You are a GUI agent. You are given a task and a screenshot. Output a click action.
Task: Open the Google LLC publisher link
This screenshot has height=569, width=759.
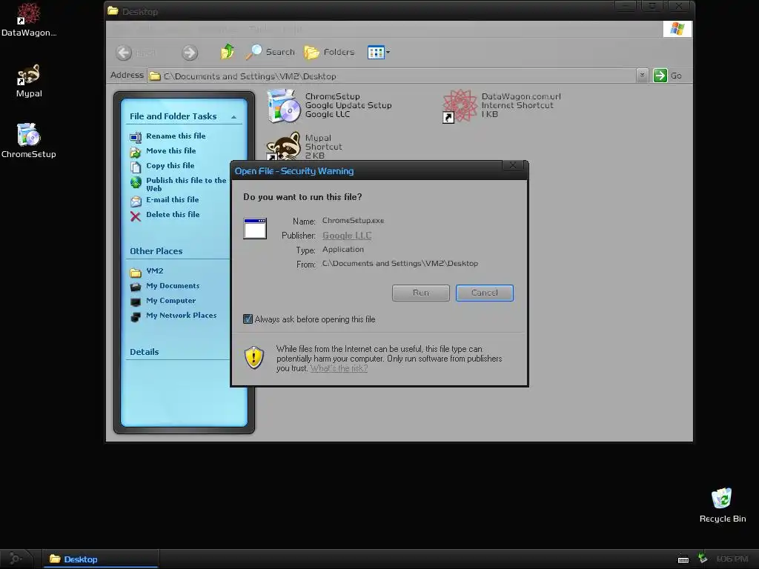347,235
